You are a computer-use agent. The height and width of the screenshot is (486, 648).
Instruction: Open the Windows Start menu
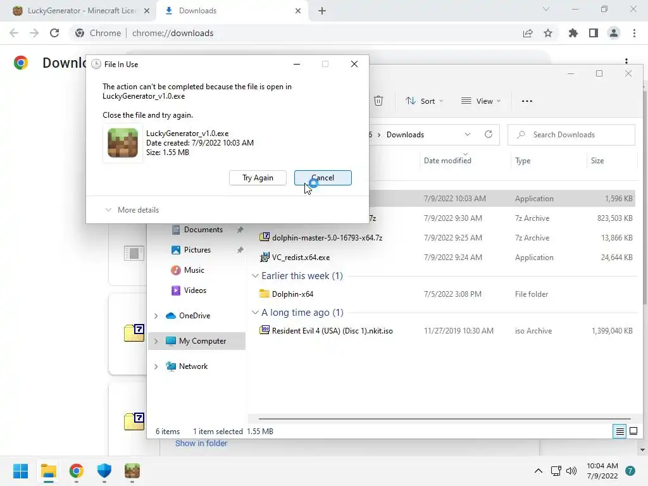pyautogui.click(x=21, y=471)
